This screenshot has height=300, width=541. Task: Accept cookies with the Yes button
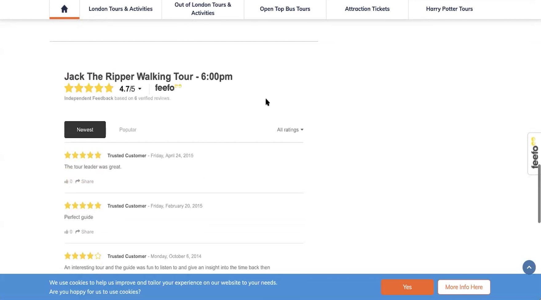tap(407, 287)
